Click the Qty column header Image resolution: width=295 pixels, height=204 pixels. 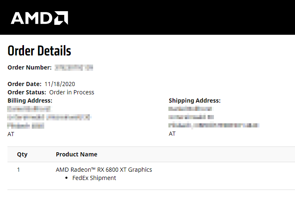pyautogui.click(x=22, y=154)
